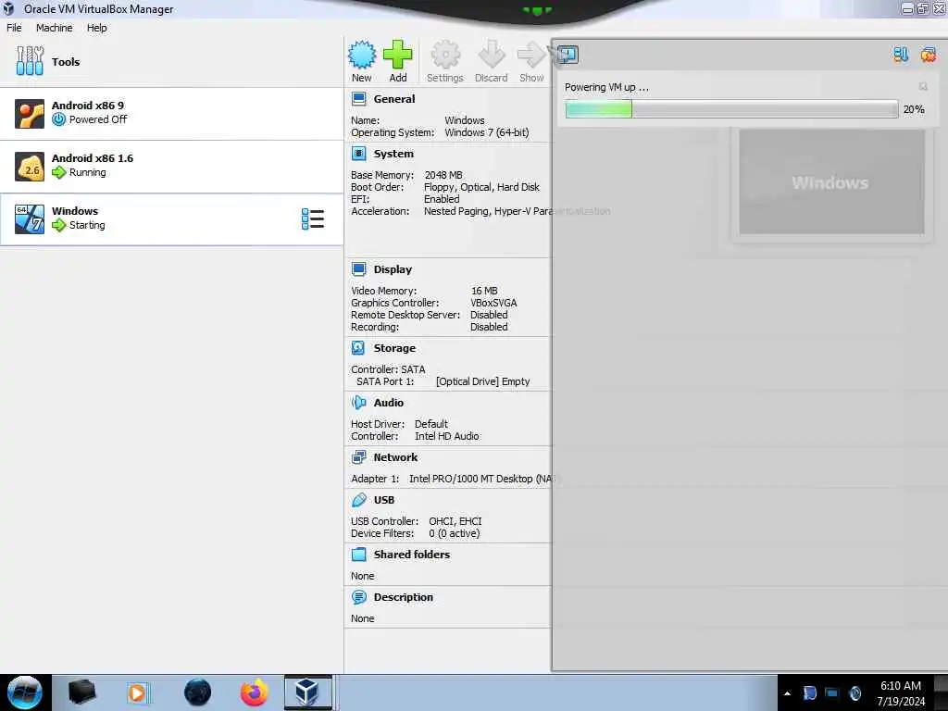Click the USB section plug icon
The image size is (948, 711).
coord(358,500)
